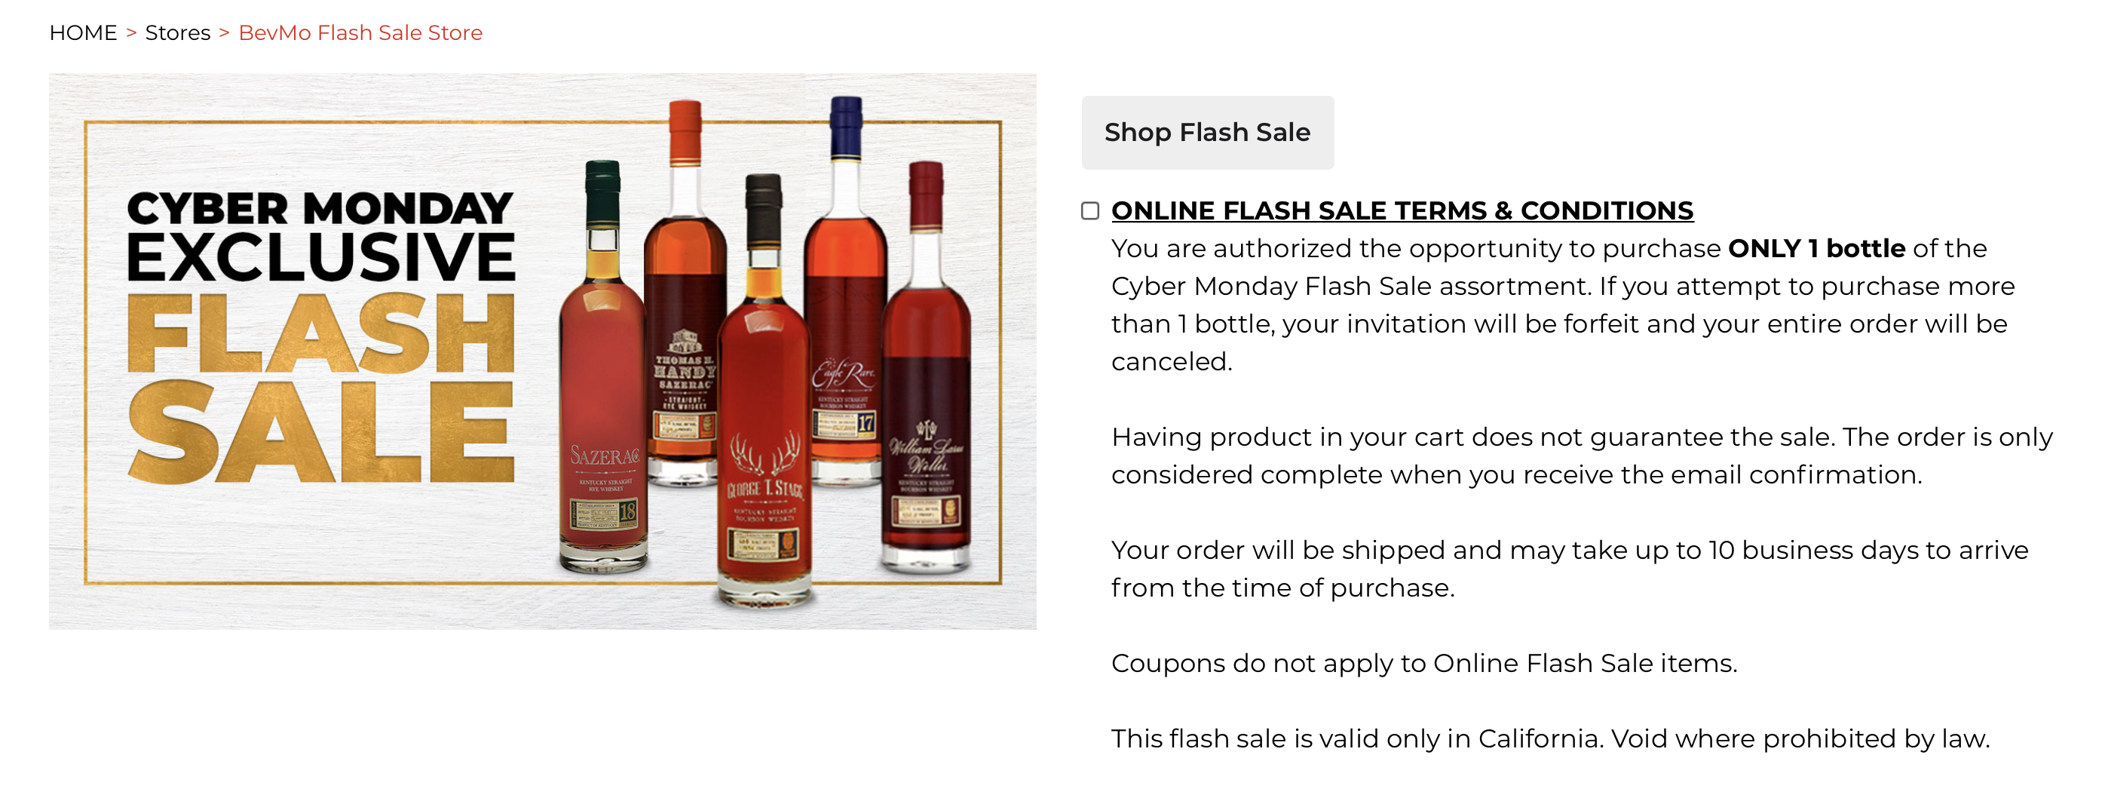Go to the Stores breadcrumb
Image resolution: width=2102 pixels, height=801 pixels.
point(177,32)
